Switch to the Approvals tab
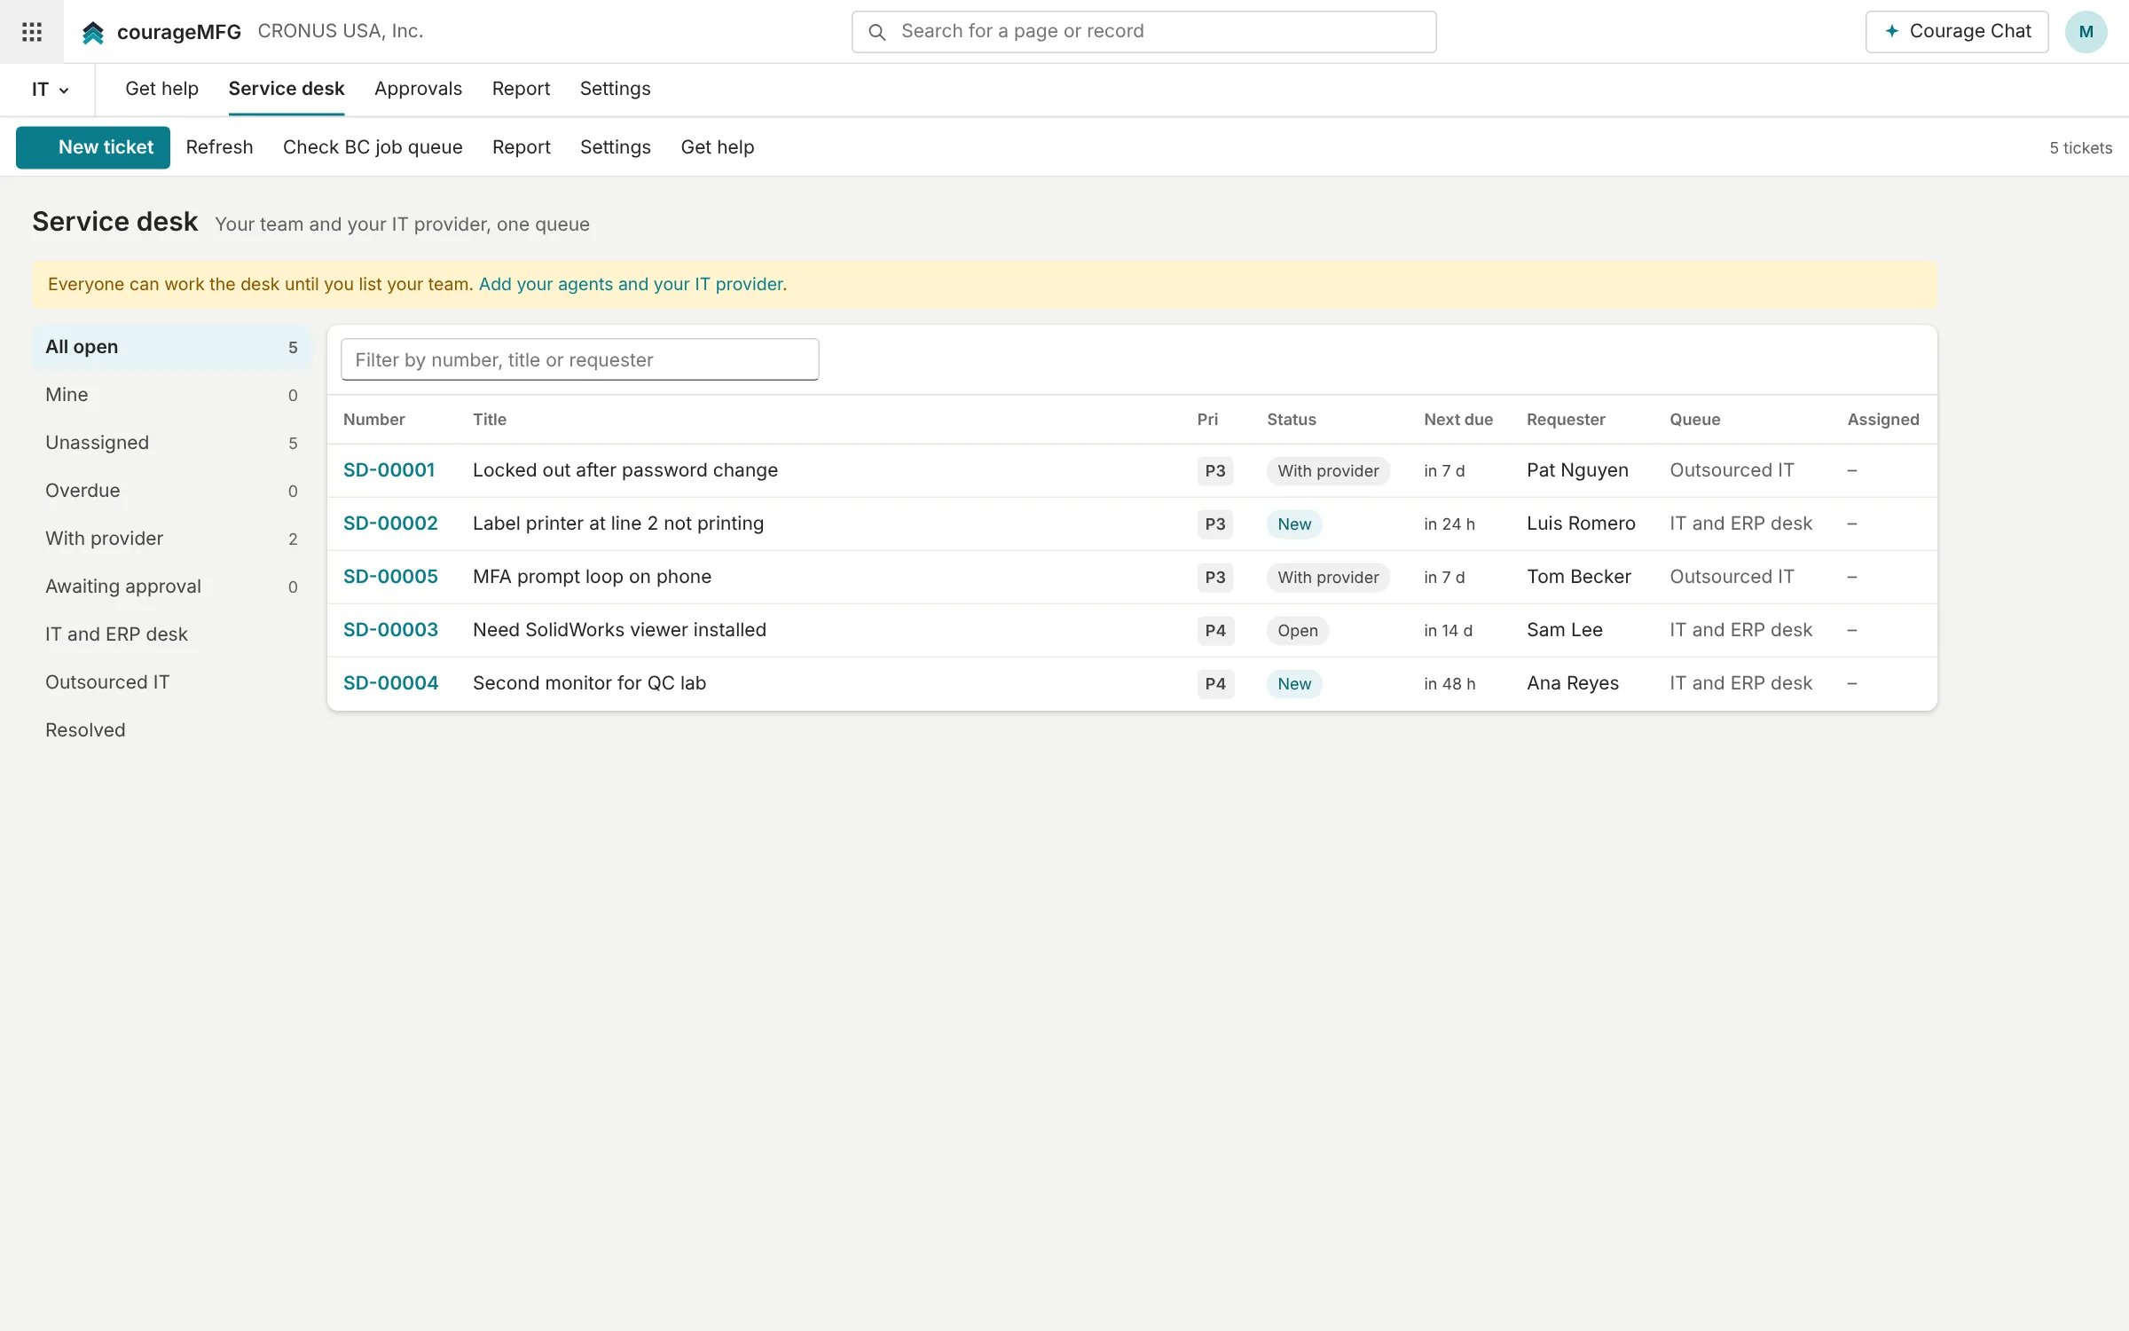This screenshot has height=1331, width=2129. 418,89
